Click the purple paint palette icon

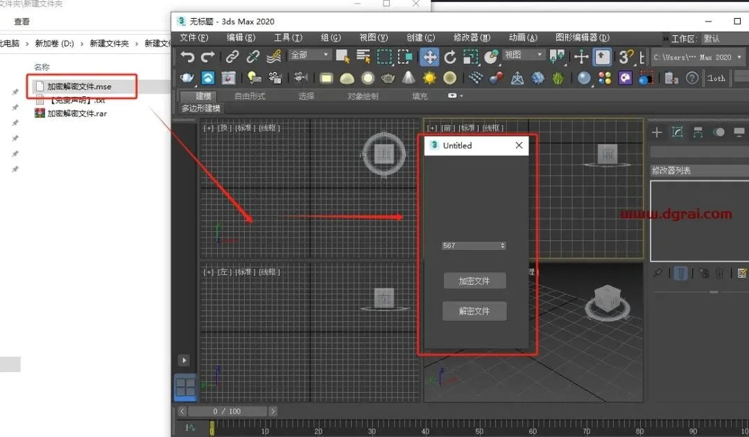tap(626, 78)
